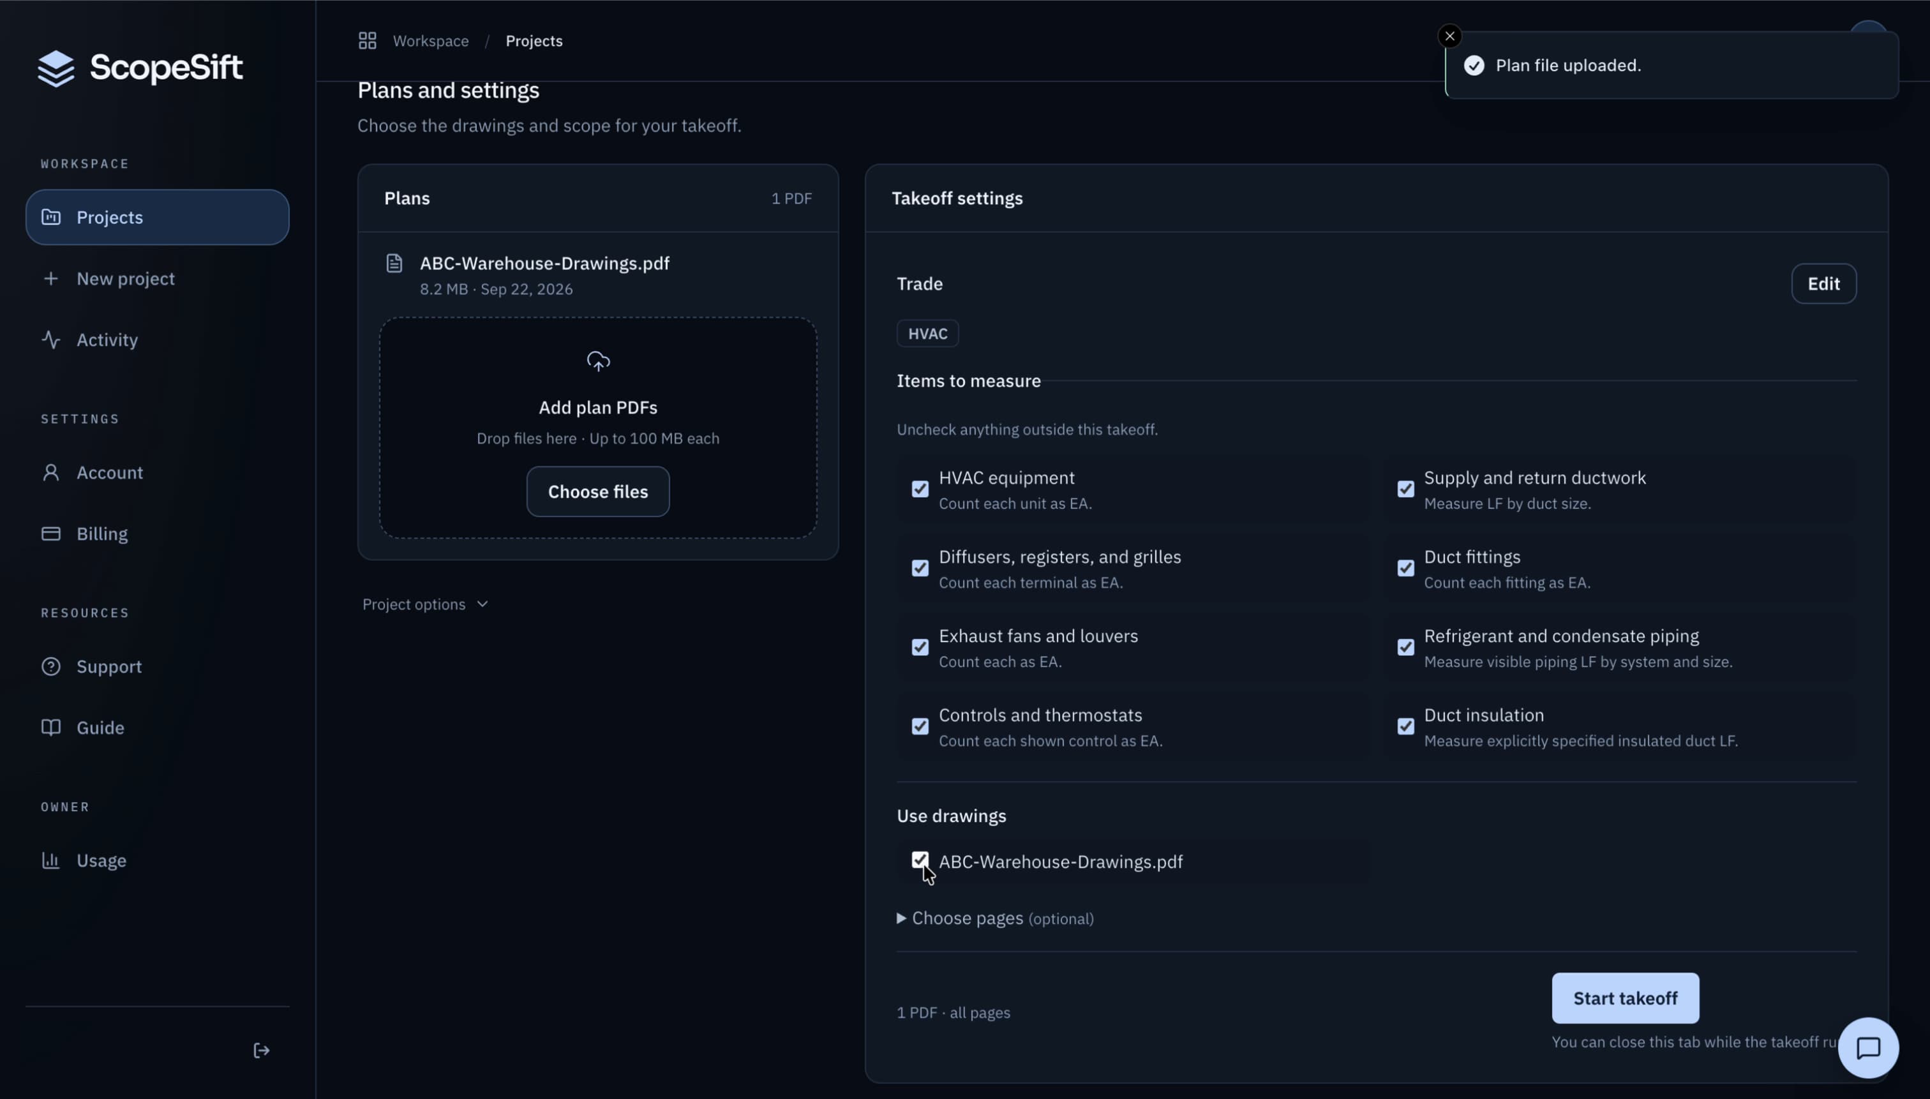1930x1099 pixels.
Task: Open the workspace grid icon in breadcrumb
Action: point(367,41)
